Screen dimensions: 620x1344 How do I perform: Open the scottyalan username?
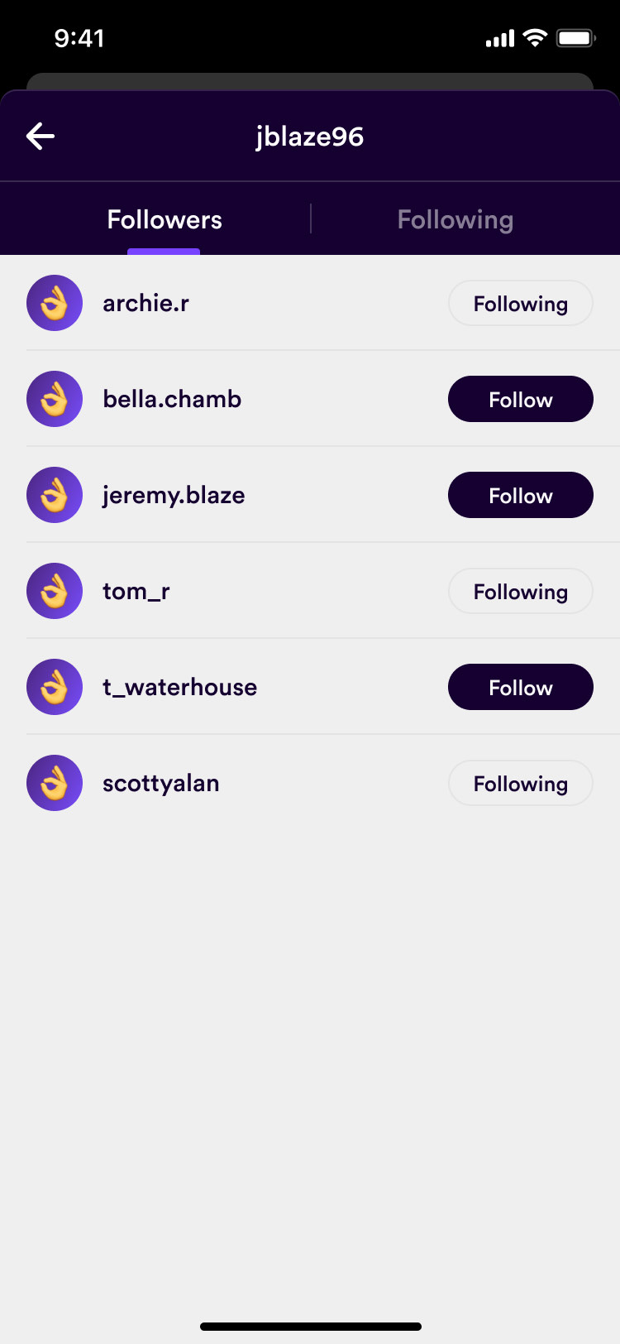point(161,783)
